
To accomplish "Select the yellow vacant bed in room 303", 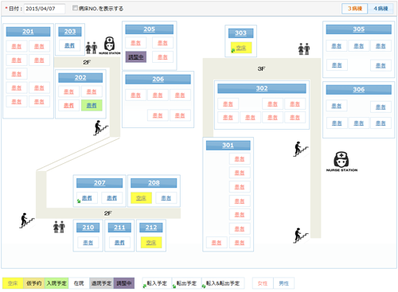I will 241,48.
